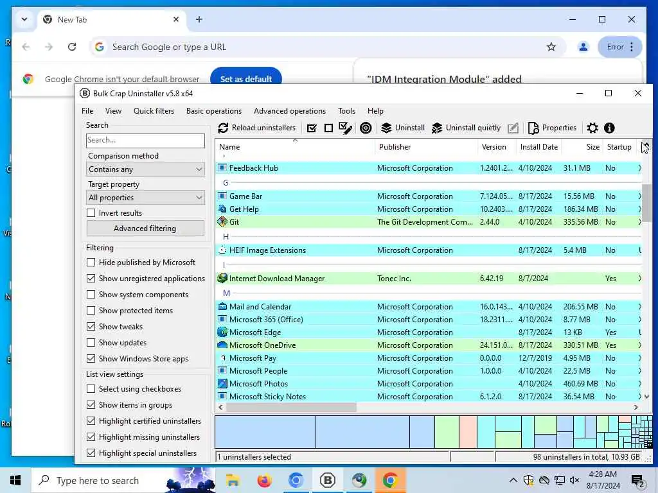
Task: Open Firefox from the taskbar
Action: 264,480
